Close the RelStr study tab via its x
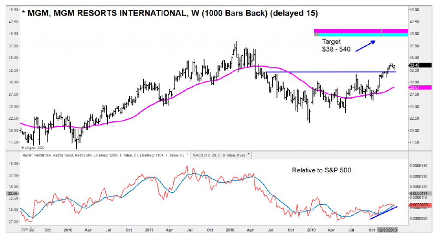Screen dimensions: 439x238 point(187,154)
